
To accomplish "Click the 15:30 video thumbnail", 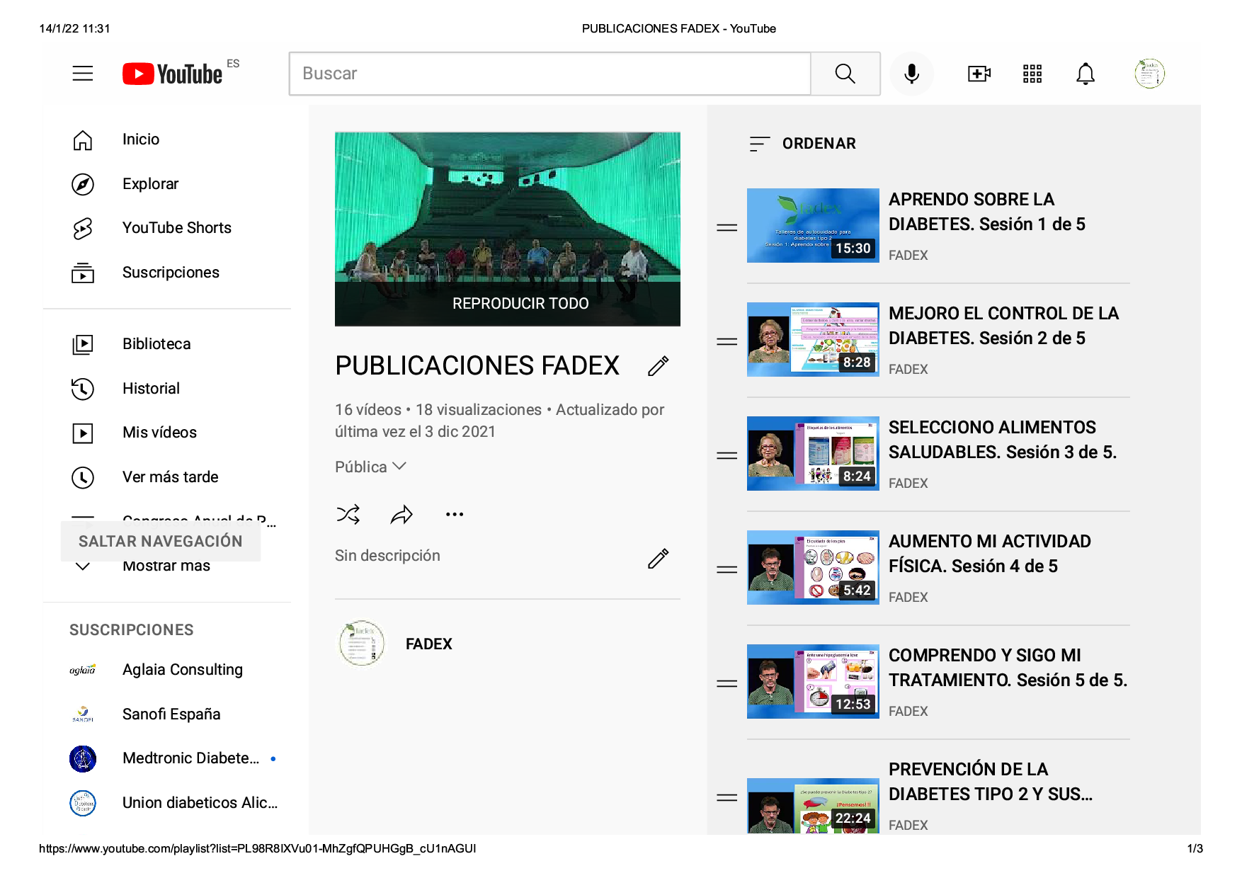I will (x=813, y=226).
